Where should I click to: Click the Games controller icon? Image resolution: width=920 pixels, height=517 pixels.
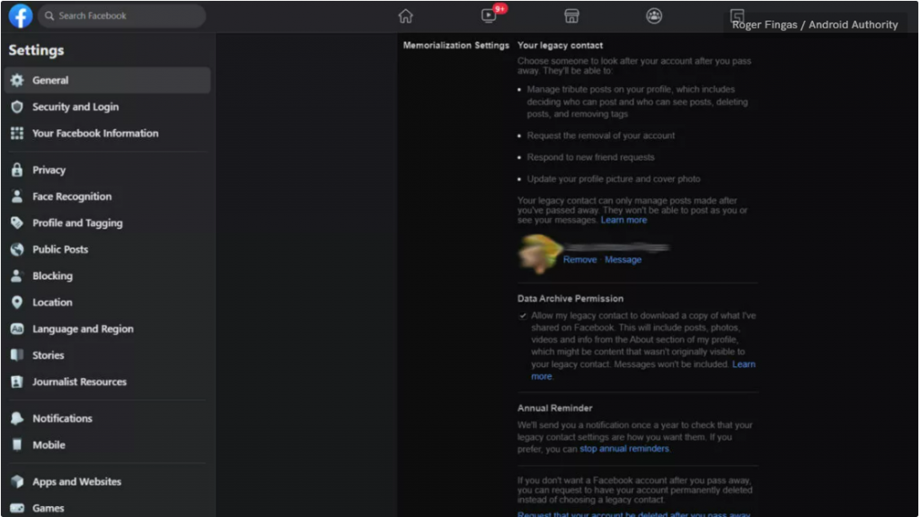click(17, 508)
